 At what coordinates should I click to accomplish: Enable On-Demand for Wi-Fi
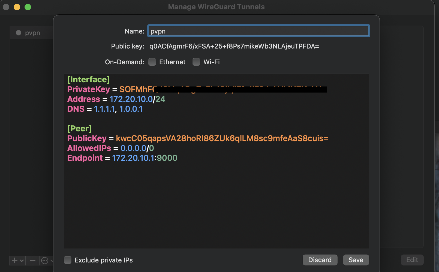196,62
